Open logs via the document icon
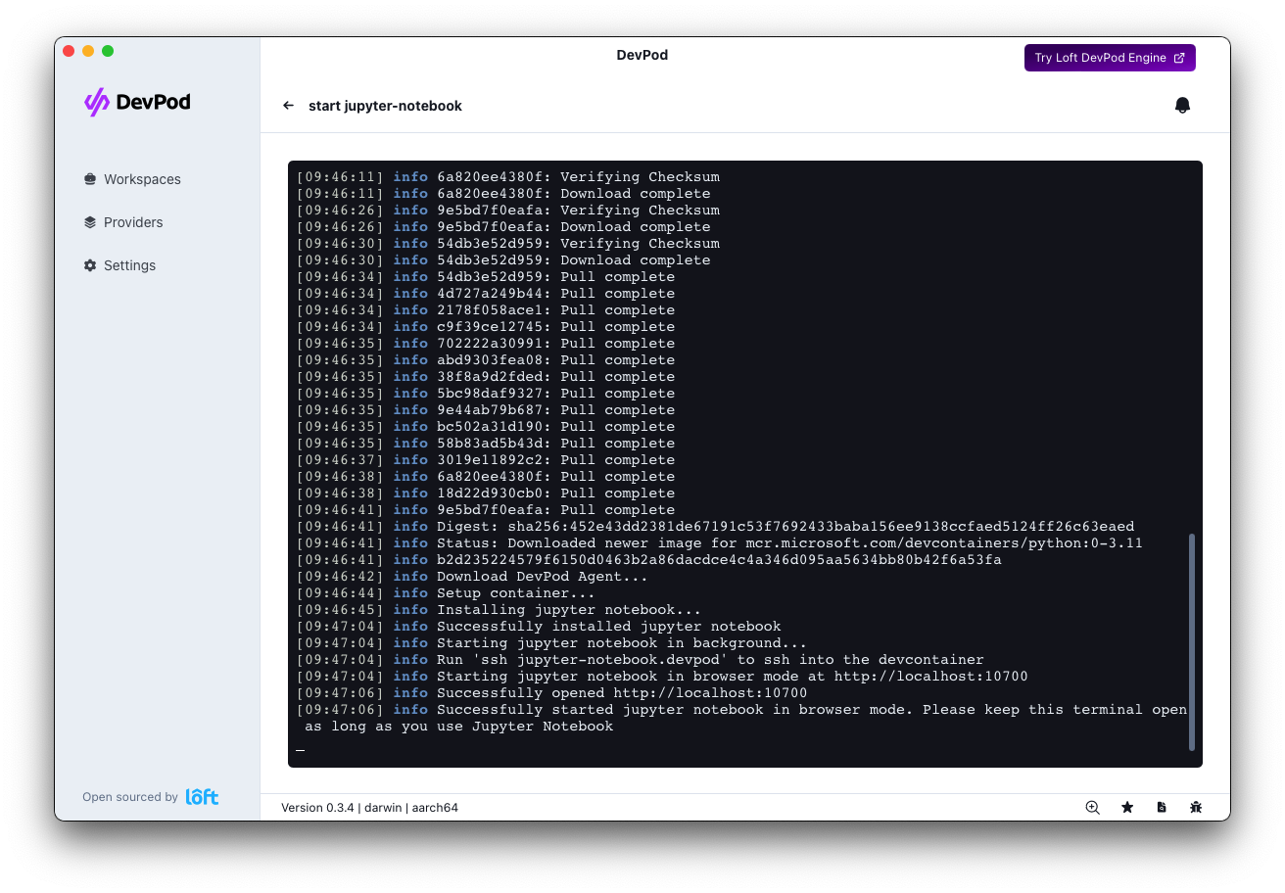1285x893 pixels. pos(1162,807)
